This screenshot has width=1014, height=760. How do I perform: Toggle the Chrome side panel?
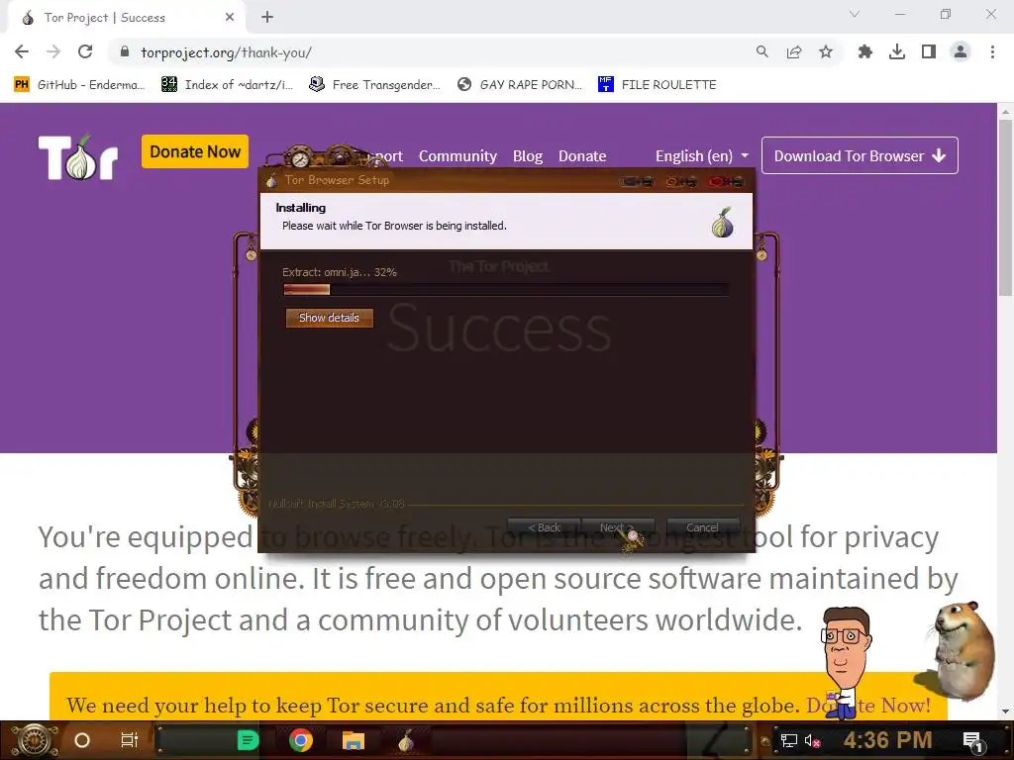click(x=929, y=51)
